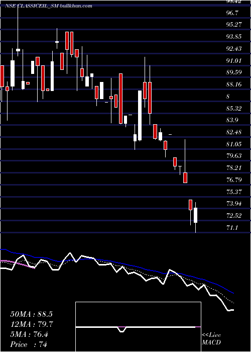
Task: Click the 95.27 price axis label
Action: pyautogui.click(x=234, y=24)
